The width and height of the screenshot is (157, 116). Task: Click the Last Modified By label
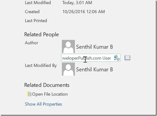tap(41, 66)
